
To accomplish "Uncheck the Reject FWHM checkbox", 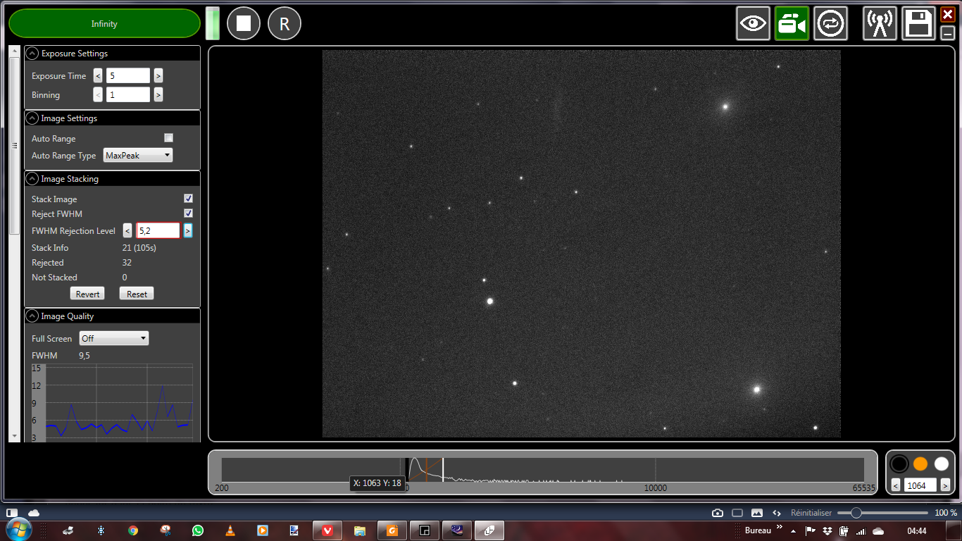I will 188,213.
